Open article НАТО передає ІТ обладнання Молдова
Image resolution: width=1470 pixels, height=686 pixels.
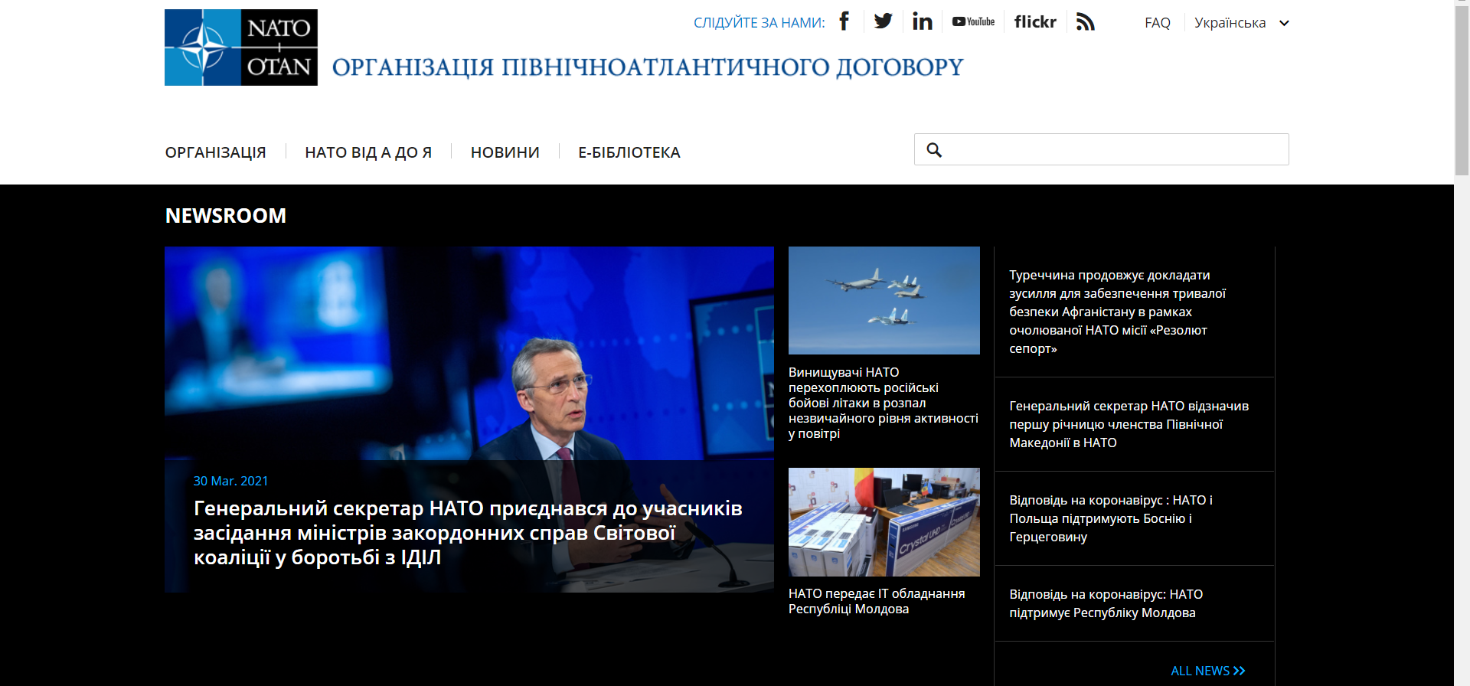point(877,601)
